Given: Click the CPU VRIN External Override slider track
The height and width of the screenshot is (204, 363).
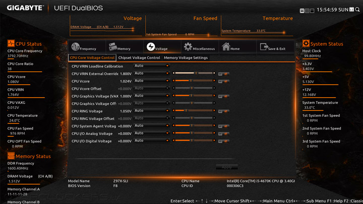Looking at the screenshot, I should pyautogui.click(x=194, y=73).
